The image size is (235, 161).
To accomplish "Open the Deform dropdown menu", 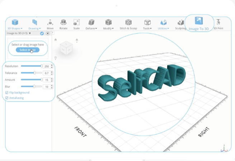I will point(91,24).
